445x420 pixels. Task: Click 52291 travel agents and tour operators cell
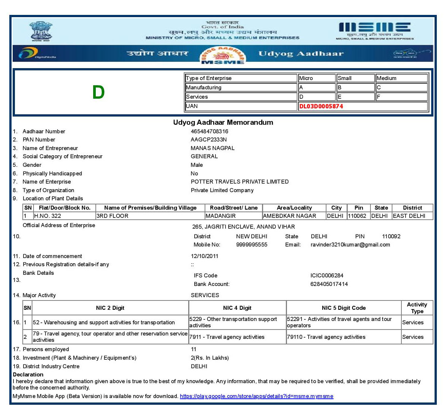[344, 322]
